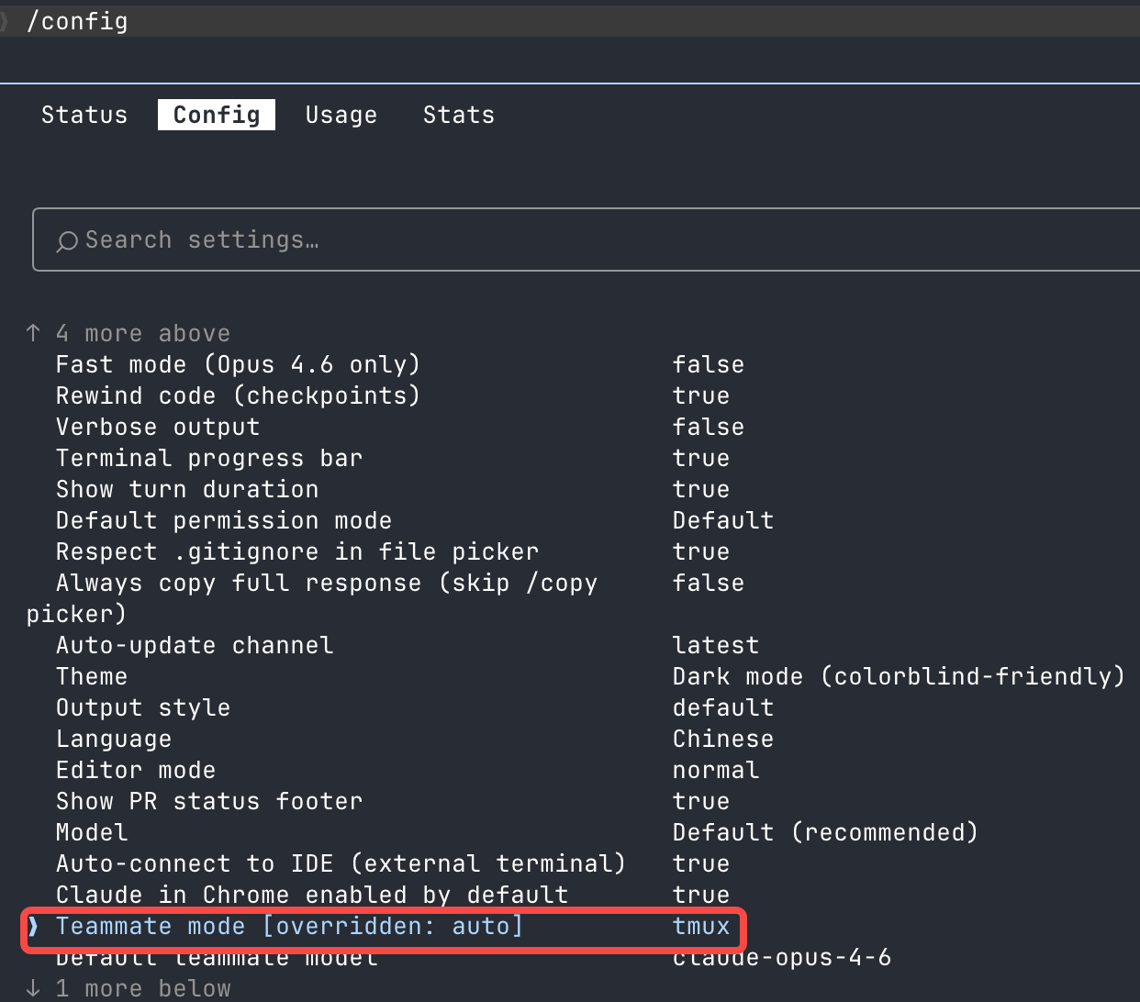Open Theme options Dark mode colorblind-friendly
The width and height of the screenshot is (1140, 1002).
click(x=899, y=676)
